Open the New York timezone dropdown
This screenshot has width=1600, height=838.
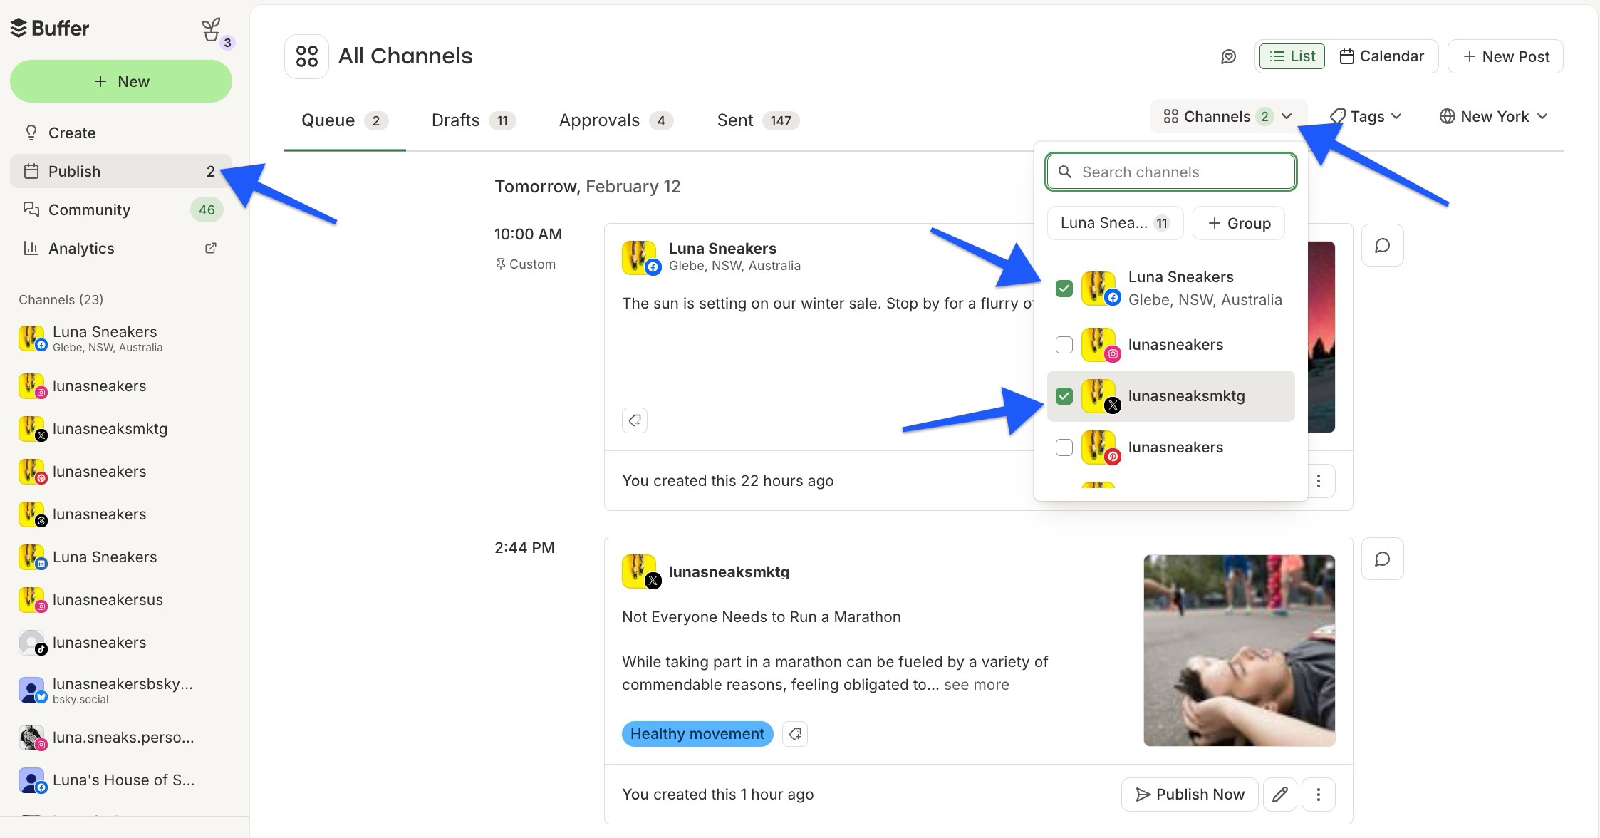click(x=1493, y=116)
